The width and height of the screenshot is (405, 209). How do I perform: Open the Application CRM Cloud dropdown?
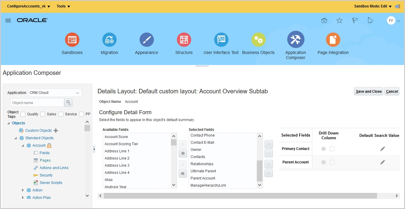(55, 92)
